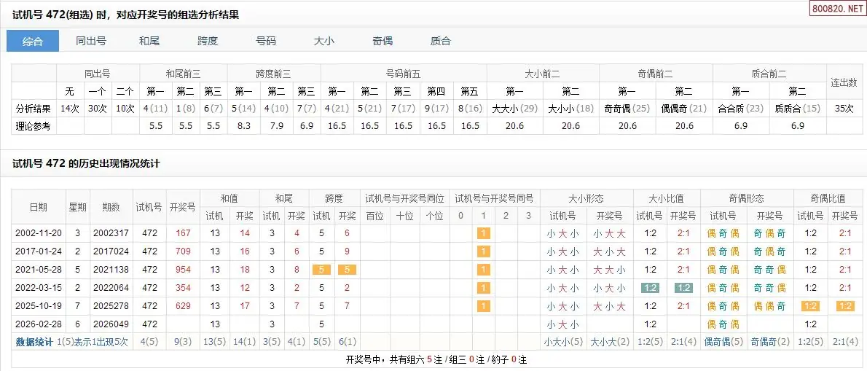
Task: Select the 和尾 tab
Action: (x=149, y=42)
